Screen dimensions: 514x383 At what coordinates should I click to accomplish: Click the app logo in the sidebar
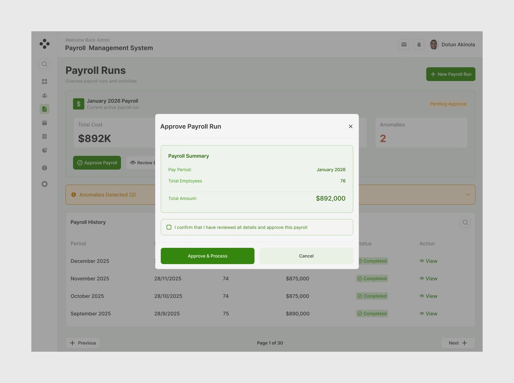pos(45,44)
